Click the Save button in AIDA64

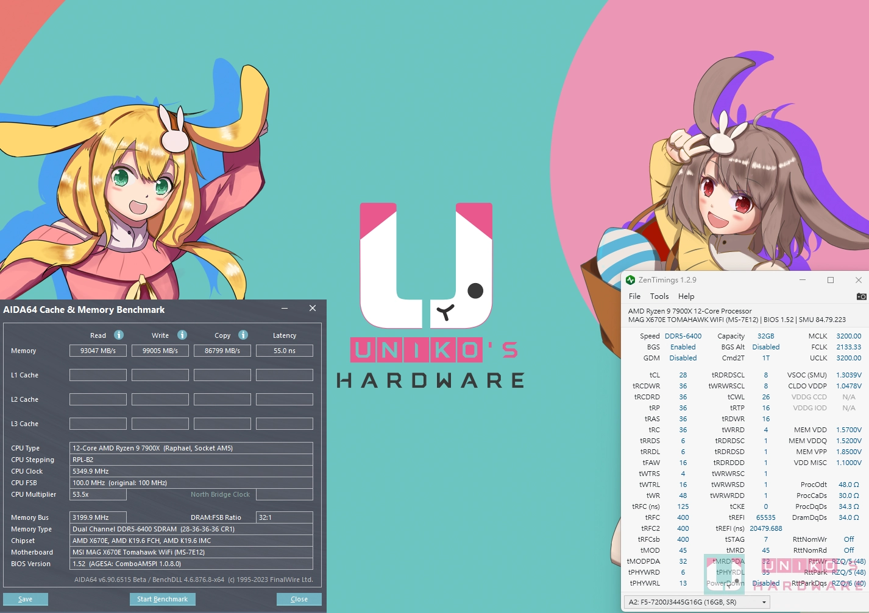[26, 599]
